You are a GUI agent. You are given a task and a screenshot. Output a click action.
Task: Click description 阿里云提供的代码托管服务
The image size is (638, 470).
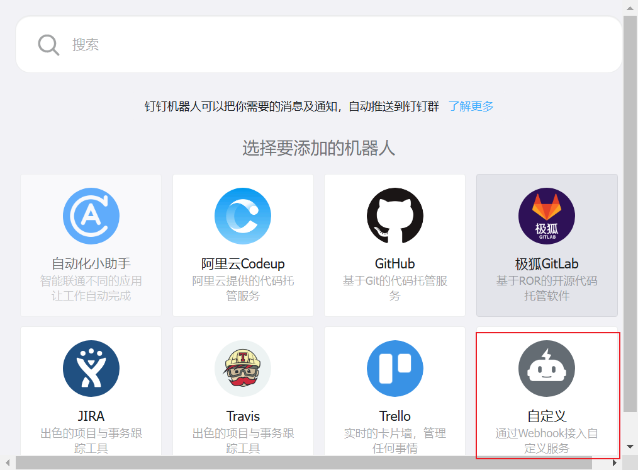click(x=243, y=288)
